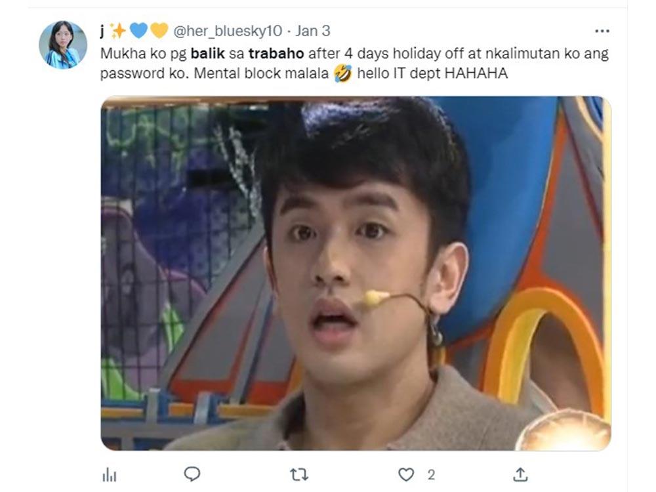The width and height of the screenshot is (656, 492).
Task: Open the @her_bluesky10 handle link
Action: point(228,31)
